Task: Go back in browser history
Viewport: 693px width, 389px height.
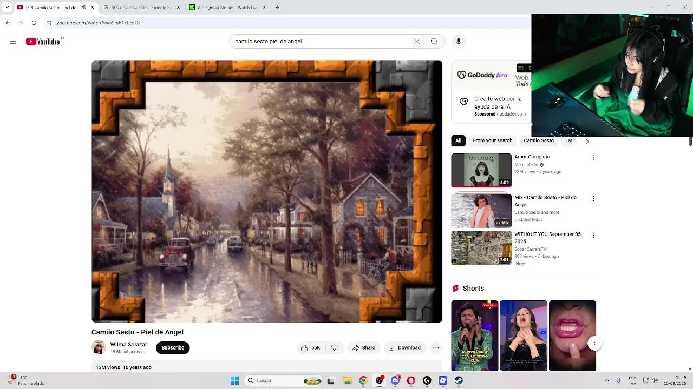Action: pyautogui.click(x=8, y=23)
